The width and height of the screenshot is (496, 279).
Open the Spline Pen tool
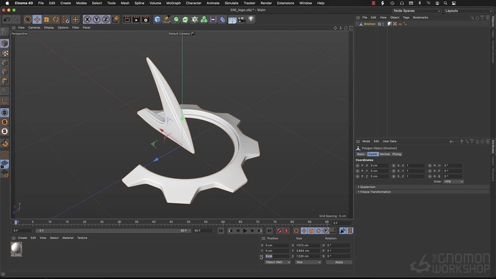pos(167,20)
